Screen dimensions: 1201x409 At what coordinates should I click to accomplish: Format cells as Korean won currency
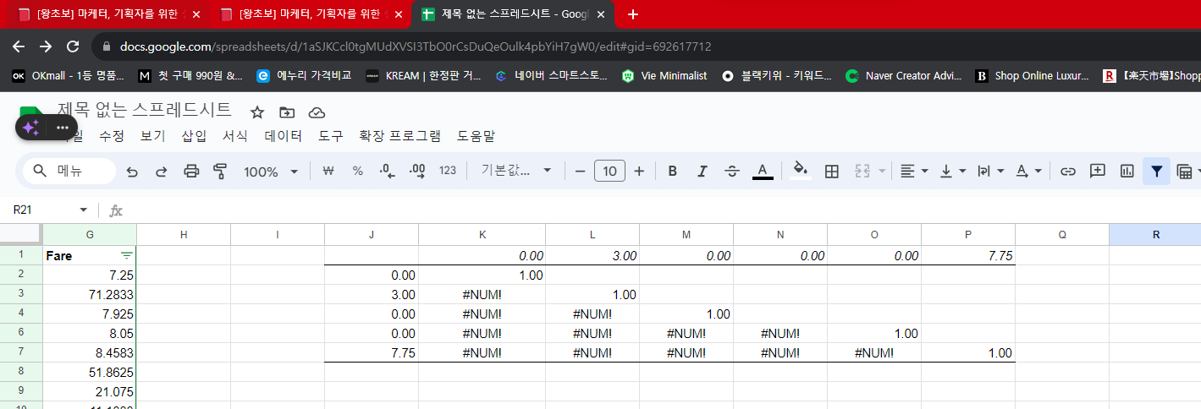(328, 171)
